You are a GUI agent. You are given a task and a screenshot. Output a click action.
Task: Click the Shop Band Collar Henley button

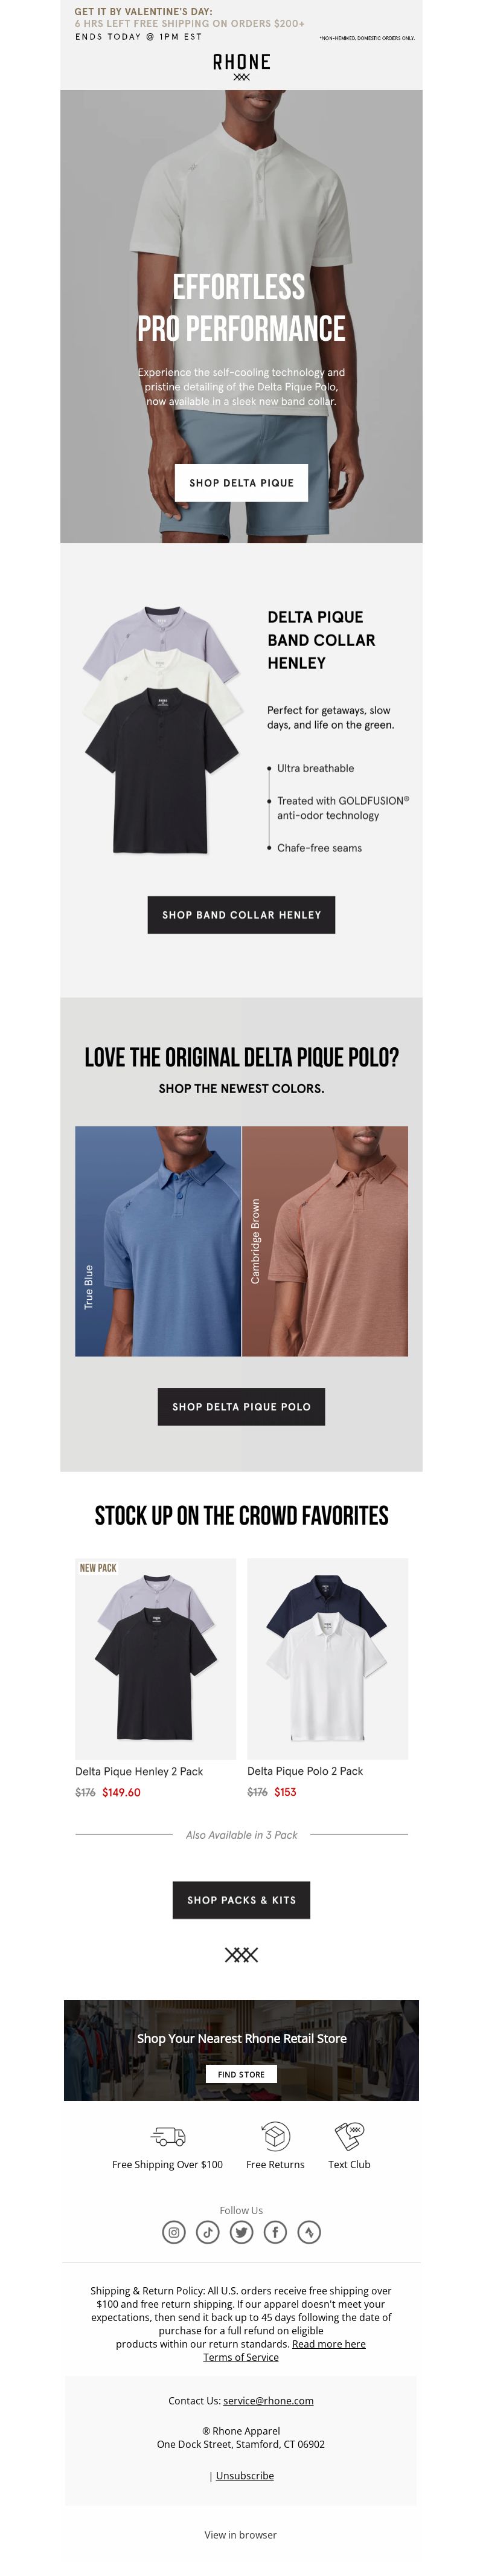coord(241,915)
